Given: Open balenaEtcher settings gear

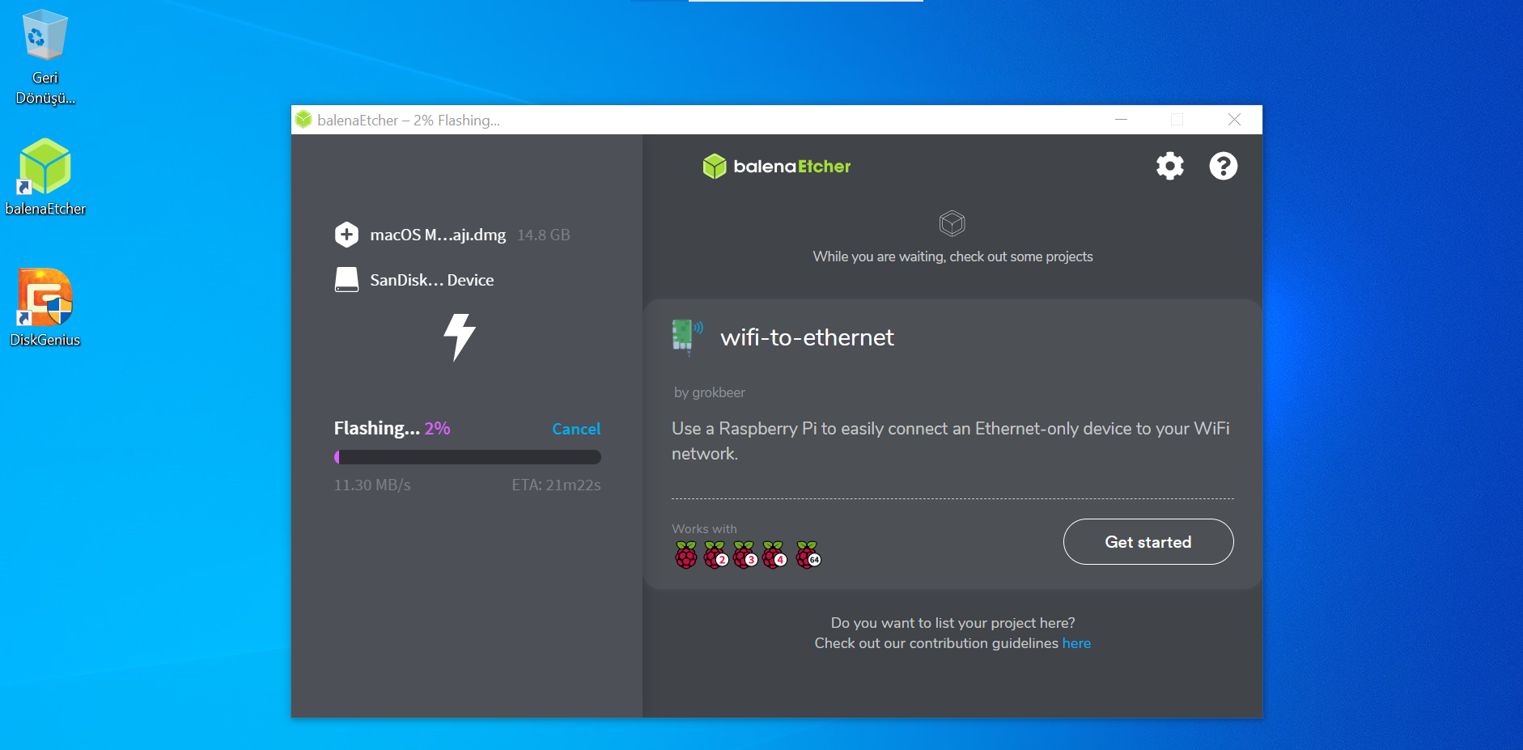Looking at the screenshot, I should (1169, 166).
